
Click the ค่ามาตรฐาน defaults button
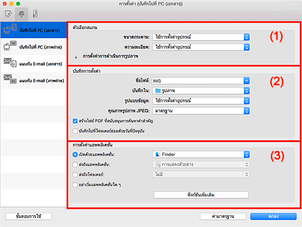[x=223, y=216]
